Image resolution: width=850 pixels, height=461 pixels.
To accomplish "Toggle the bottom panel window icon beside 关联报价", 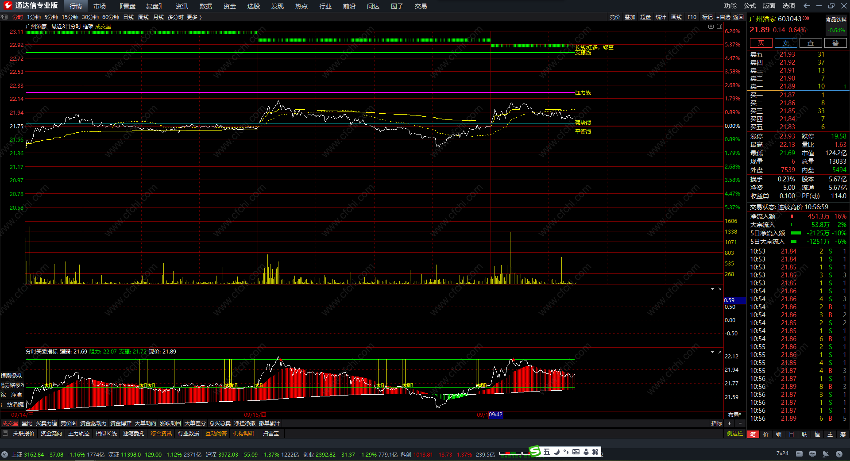I will [5, 434].
